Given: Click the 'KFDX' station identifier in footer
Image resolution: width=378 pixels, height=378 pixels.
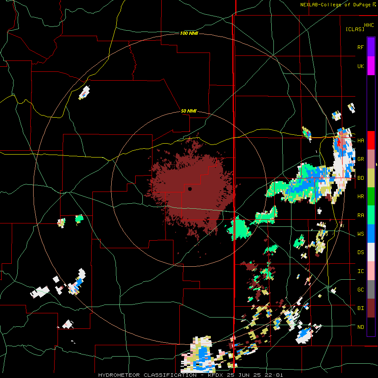Looking at the screenshot, I should click(x=215, y=375).
